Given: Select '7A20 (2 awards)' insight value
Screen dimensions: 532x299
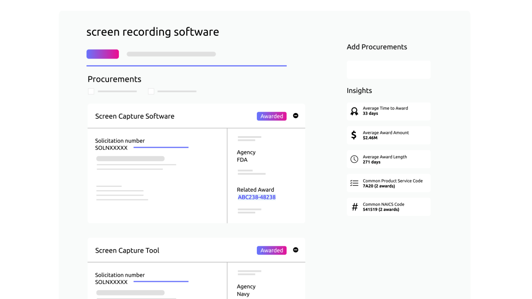Looking at the screenshot, I should tap(379, 186).
